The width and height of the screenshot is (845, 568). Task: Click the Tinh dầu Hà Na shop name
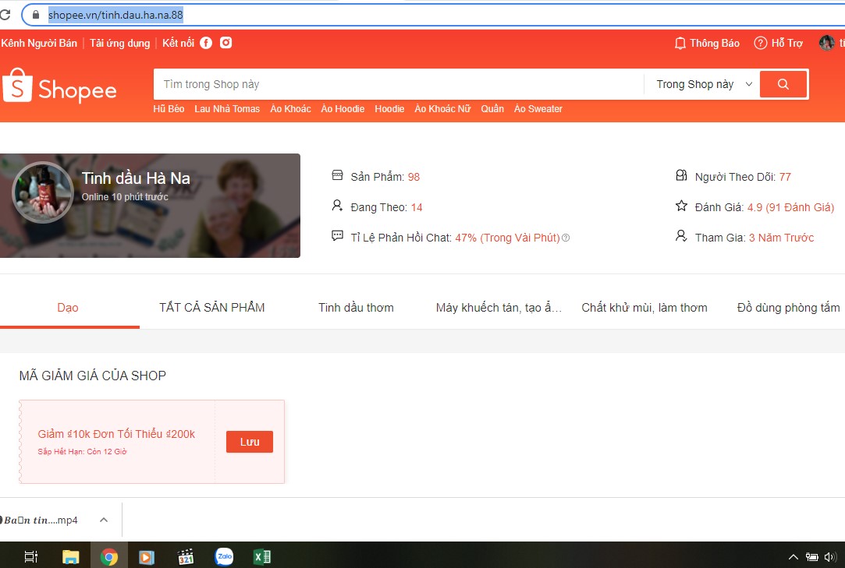pos(136,178)
